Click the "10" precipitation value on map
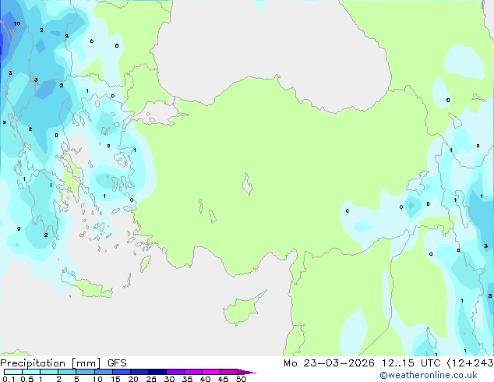Viewport: 494px width, 382px height. 17,23
